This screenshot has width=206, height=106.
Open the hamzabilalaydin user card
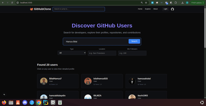58,95
